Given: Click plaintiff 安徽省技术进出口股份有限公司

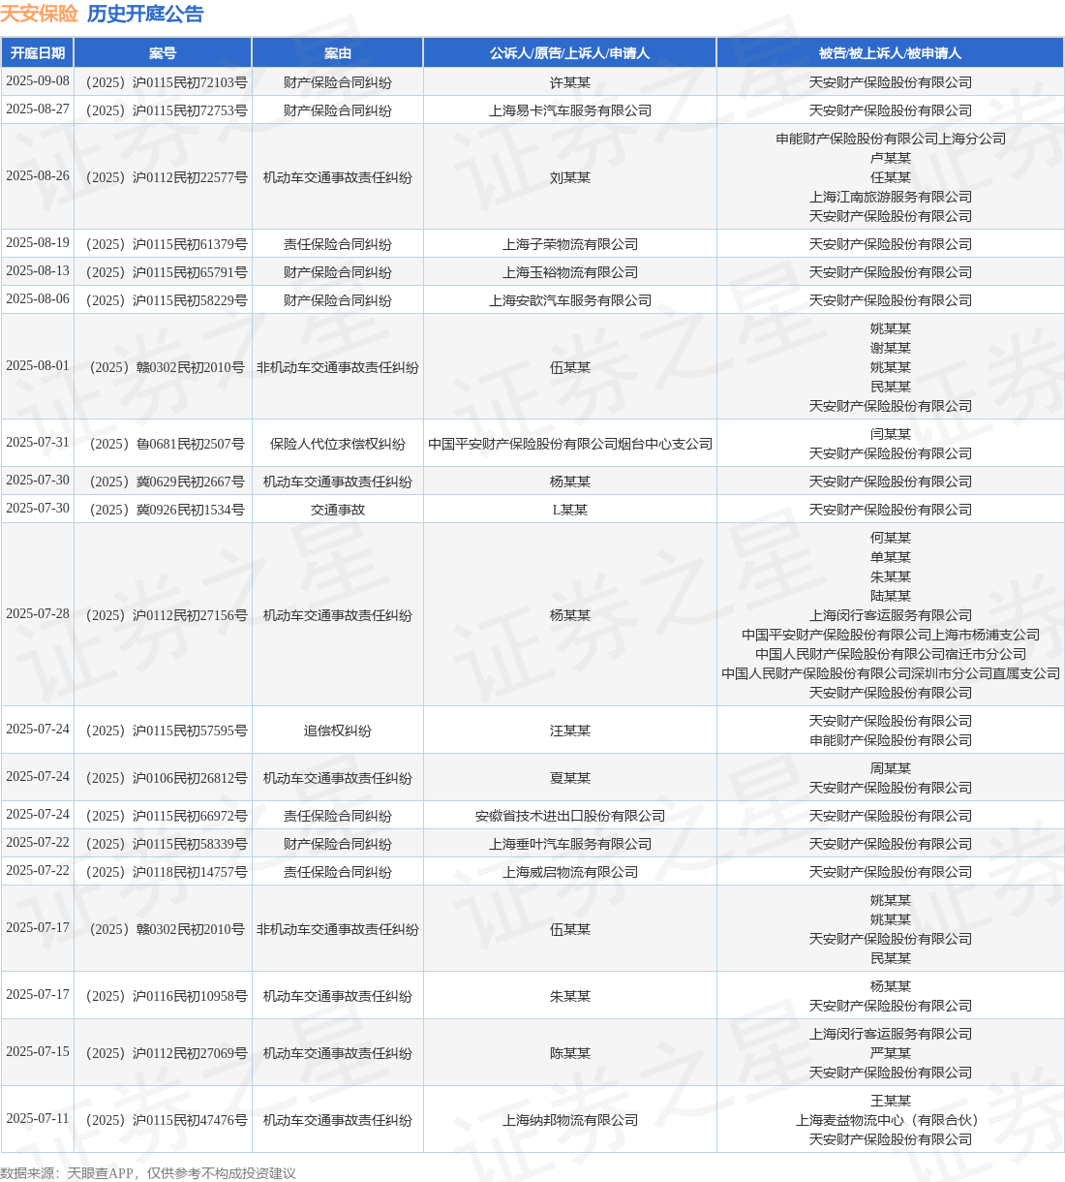Looking at the screenshot, I should tap(570, 816).
